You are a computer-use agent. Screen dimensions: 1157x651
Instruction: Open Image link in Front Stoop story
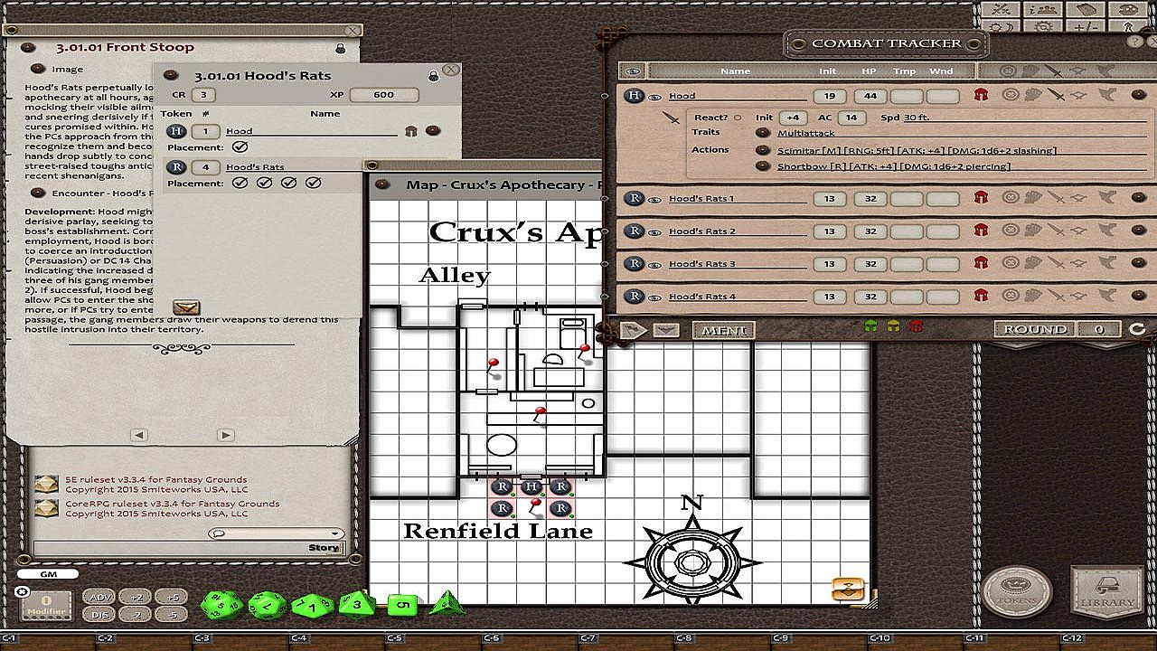38,69
